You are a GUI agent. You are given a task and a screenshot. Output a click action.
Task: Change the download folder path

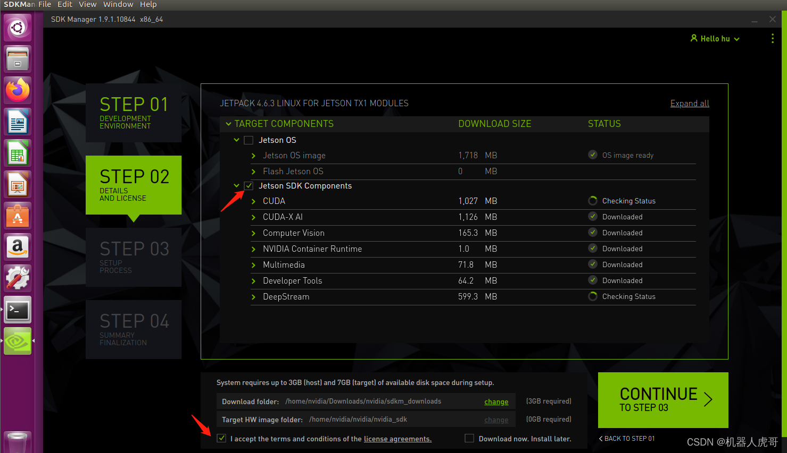496,402
